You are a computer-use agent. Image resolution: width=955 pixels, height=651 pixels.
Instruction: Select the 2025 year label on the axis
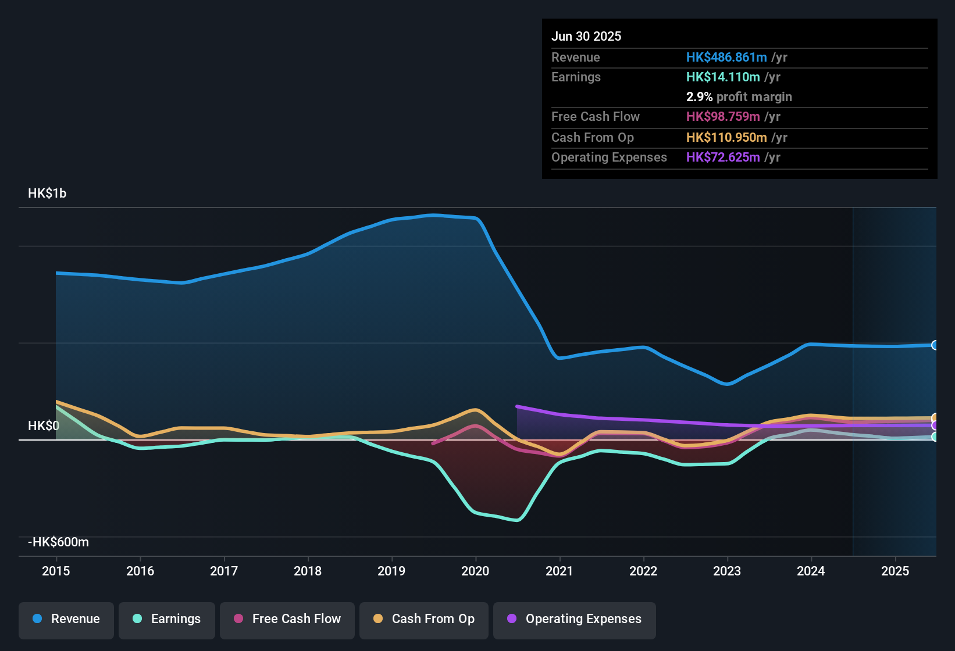895,571
